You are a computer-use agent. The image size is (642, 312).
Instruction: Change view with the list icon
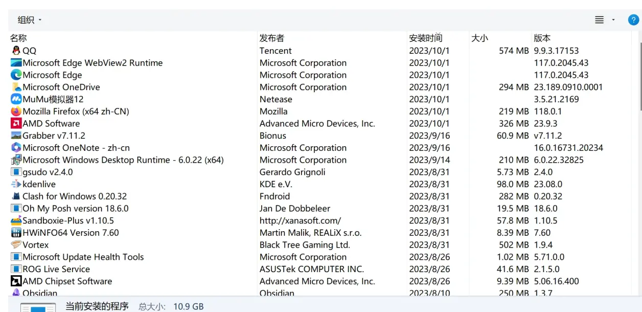[x=600, y=20]
